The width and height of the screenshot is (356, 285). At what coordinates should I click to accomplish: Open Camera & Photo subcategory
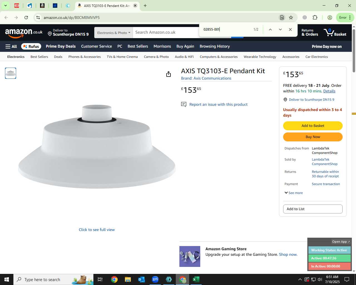click(156, 57)
